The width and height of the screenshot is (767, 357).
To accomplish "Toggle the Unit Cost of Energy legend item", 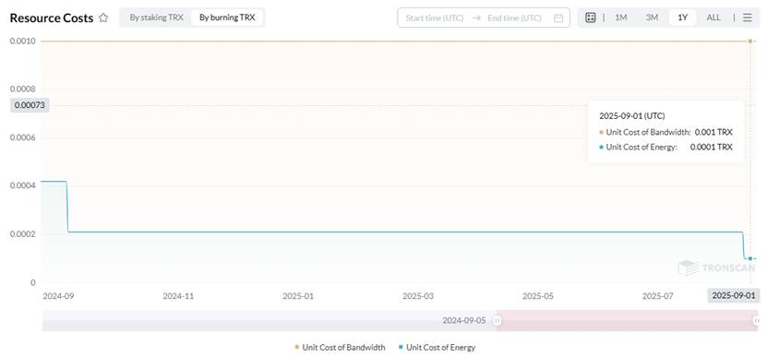I will point(437,347).
